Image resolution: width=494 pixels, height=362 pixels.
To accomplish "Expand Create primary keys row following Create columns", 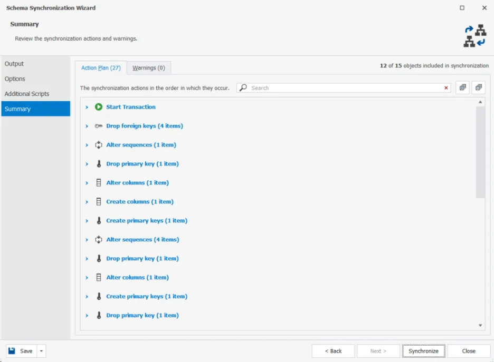I will (87, 221).
